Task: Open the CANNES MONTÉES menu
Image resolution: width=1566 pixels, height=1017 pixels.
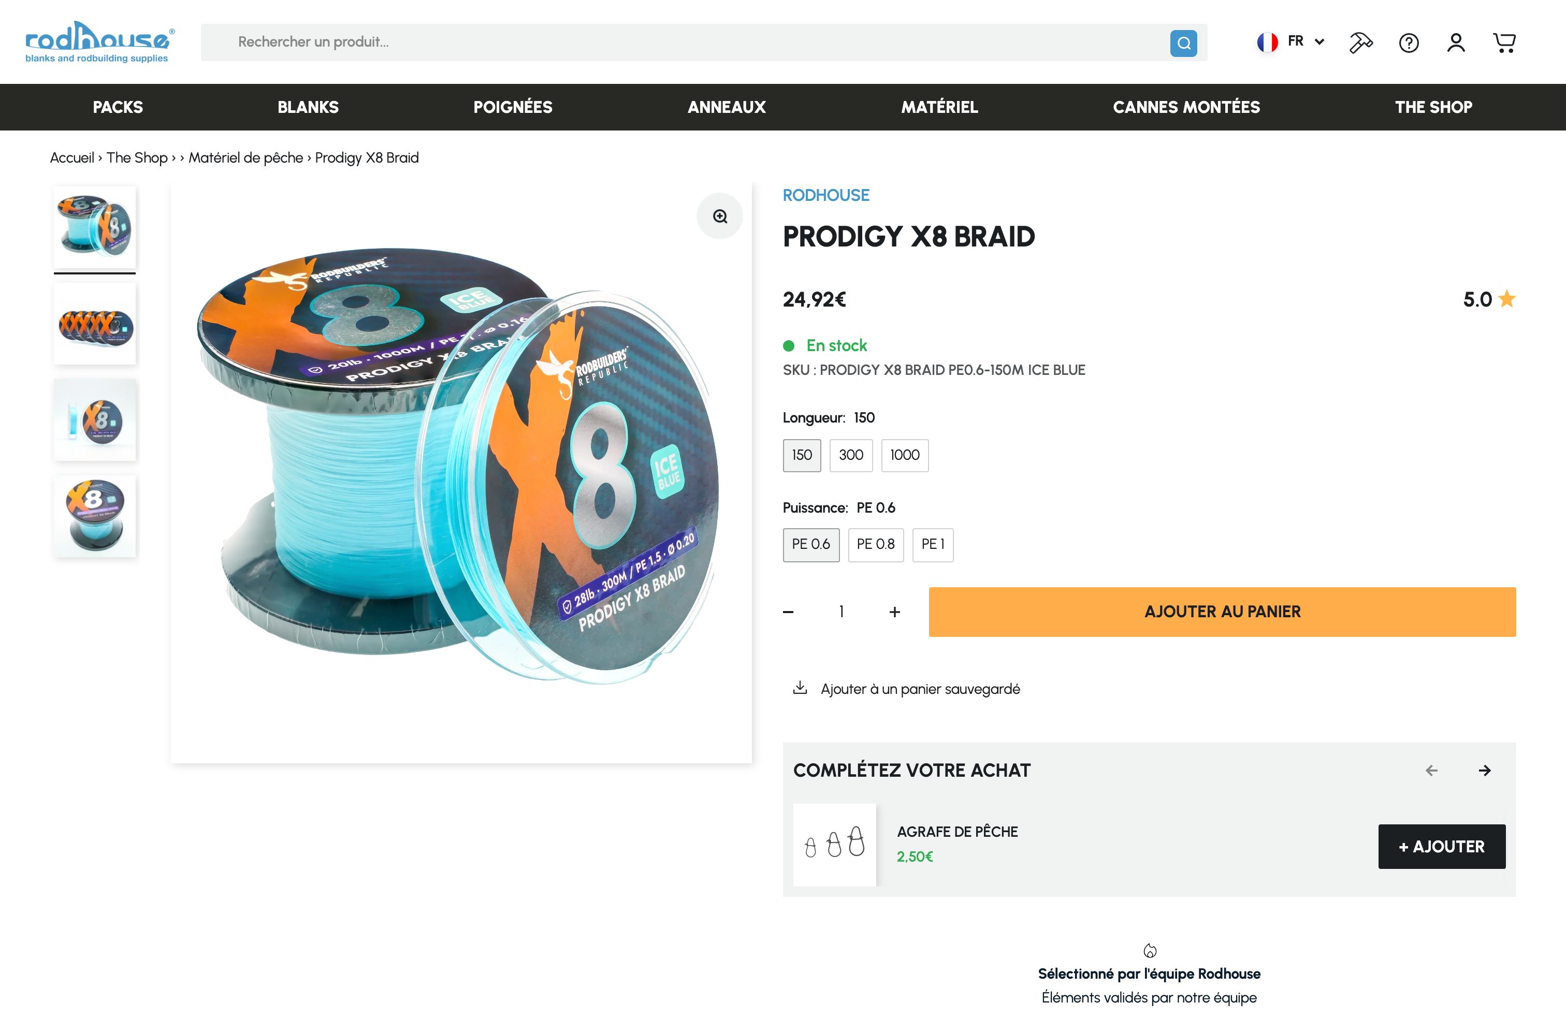Action: tap(1186, 107)
